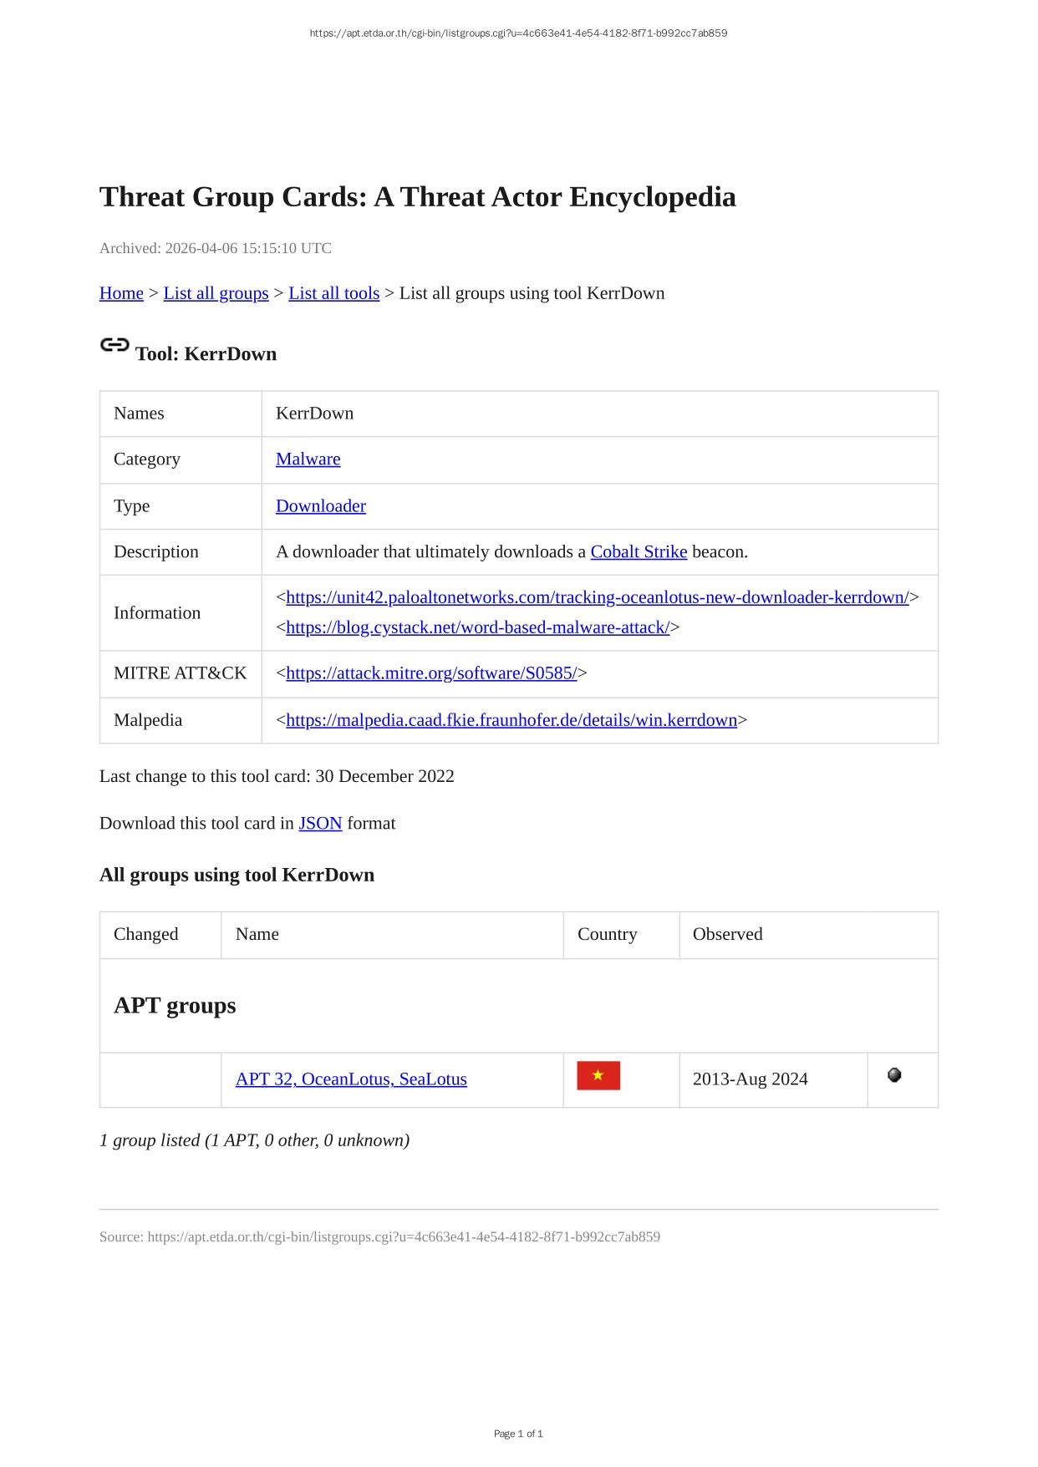1038x1467 pixels.
Task: Follow the Downloader type link
Action: tap(320, 506)
